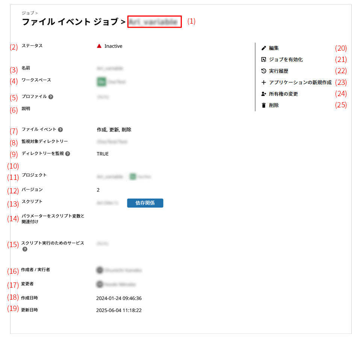
Task: Open help icon under スクリプト実行のためのサービス
Action: point(25,249)
